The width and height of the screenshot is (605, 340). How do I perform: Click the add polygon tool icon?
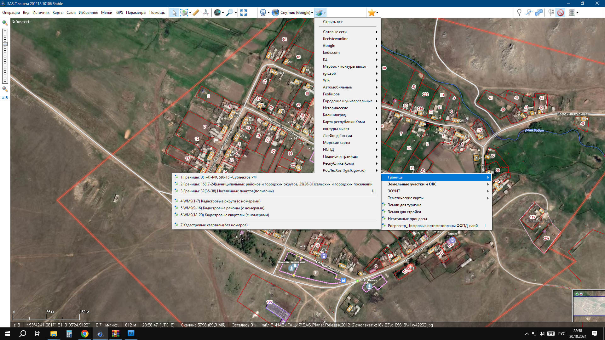coord(539,13)
